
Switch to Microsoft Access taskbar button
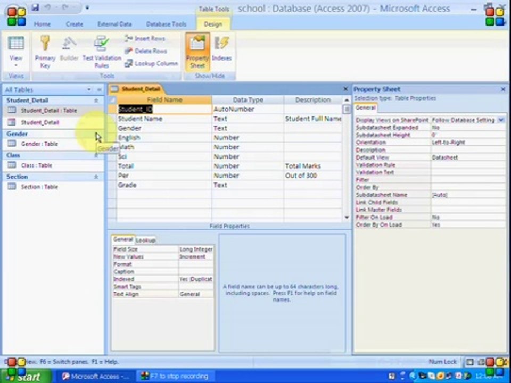click(96, 377)
